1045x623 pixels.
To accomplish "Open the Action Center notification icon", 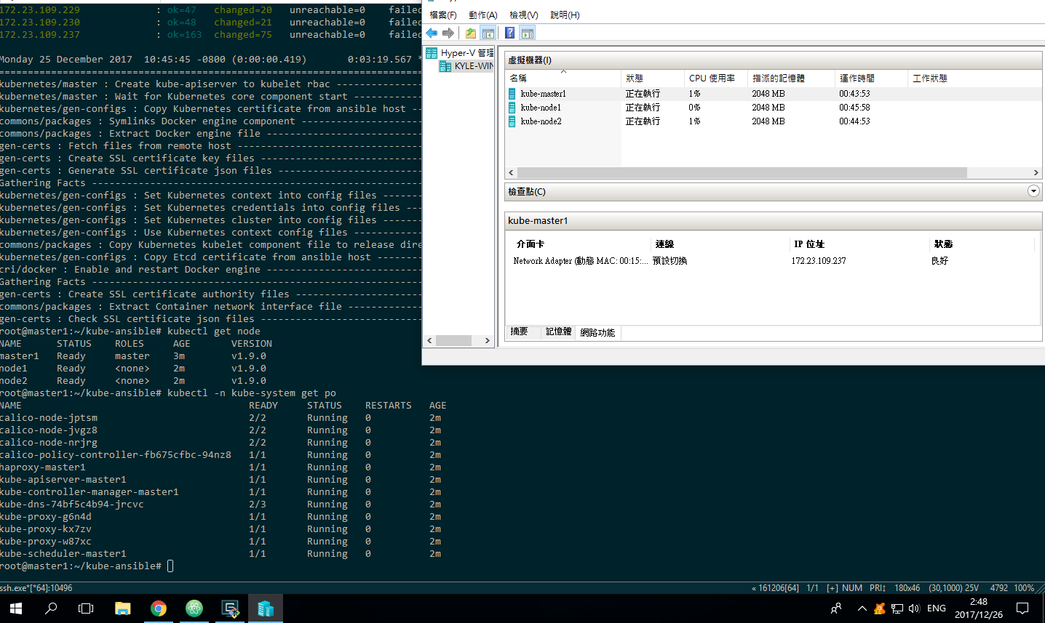I will 1022,608.
